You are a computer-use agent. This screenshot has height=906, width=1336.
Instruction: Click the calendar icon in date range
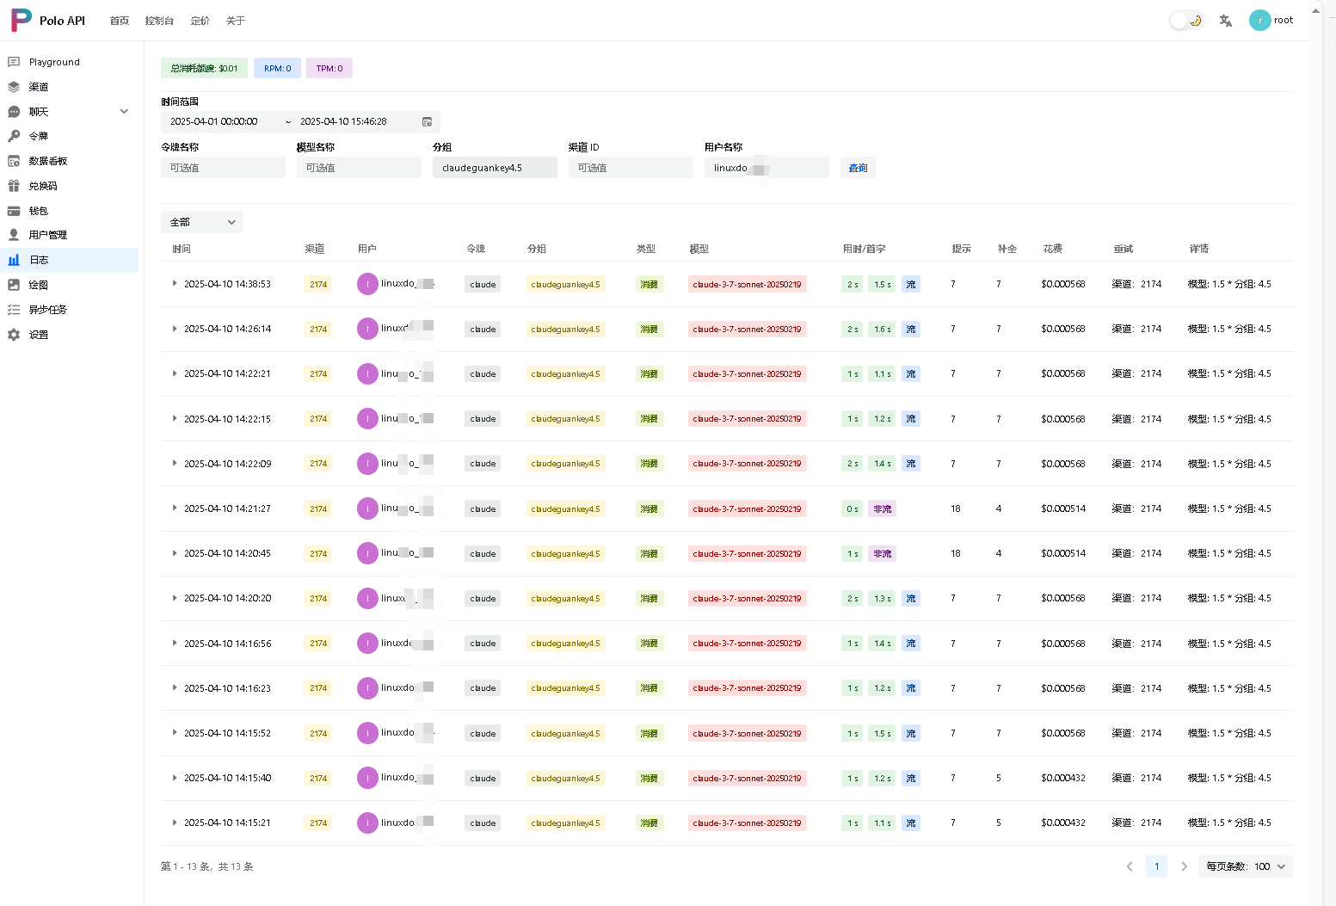[427, 122]
